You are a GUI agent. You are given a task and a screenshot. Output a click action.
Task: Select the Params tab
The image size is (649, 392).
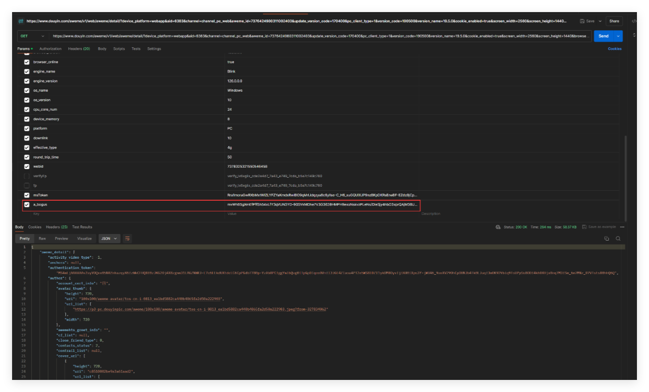click(25, 49)
